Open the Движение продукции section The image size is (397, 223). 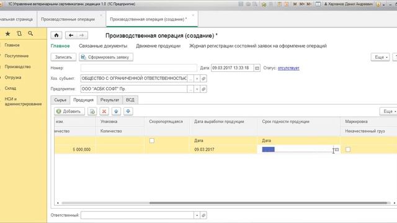158,46
